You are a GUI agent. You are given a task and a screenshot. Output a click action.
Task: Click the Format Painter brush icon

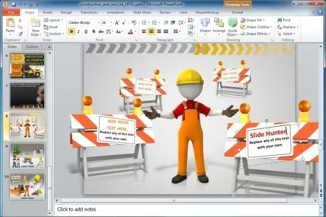click(20, 34)
